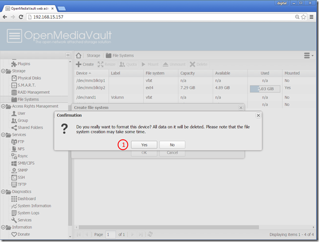
Task: Reload the browser page
Action: pyautogui.click(x=21, y=17)
